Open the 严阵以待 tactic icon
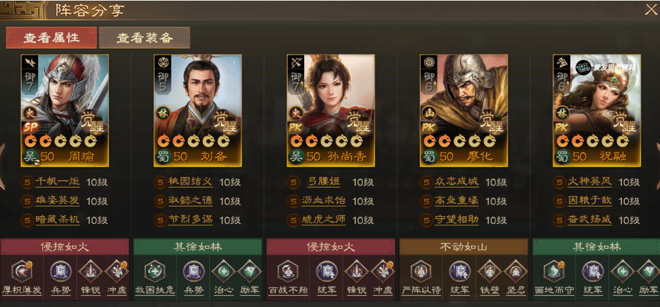Viewport: 660px width, 307px height. [x=421, y=271]
